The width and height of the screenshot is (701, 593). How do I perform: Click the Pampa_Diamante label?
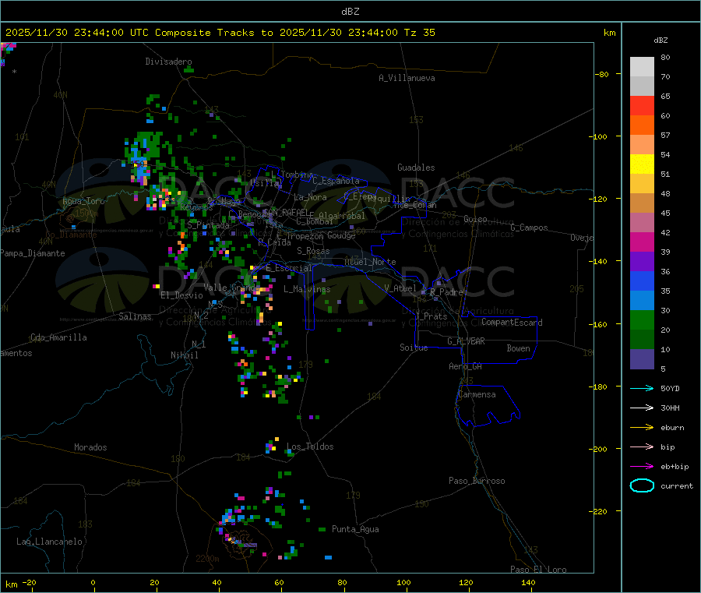(x=32, y=253)
